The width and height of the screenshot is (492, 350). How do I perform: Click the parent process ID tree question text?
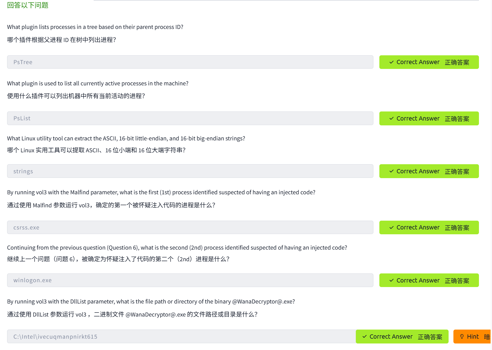tap(95, 27)
